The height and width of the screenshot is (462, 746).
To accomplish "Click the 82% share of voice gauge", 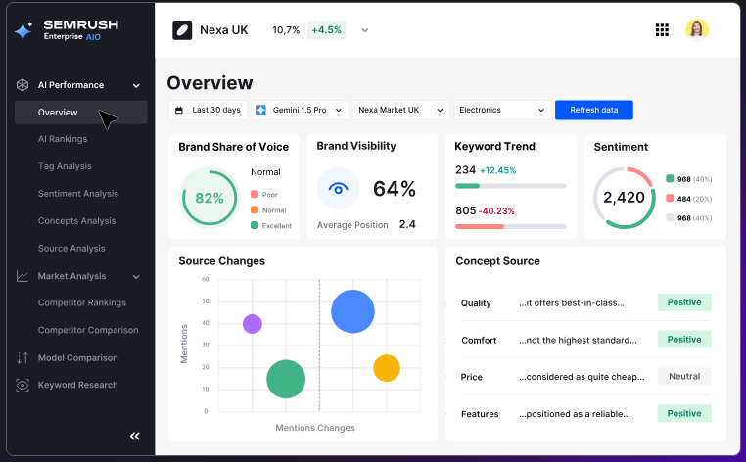I will [210, 198].
